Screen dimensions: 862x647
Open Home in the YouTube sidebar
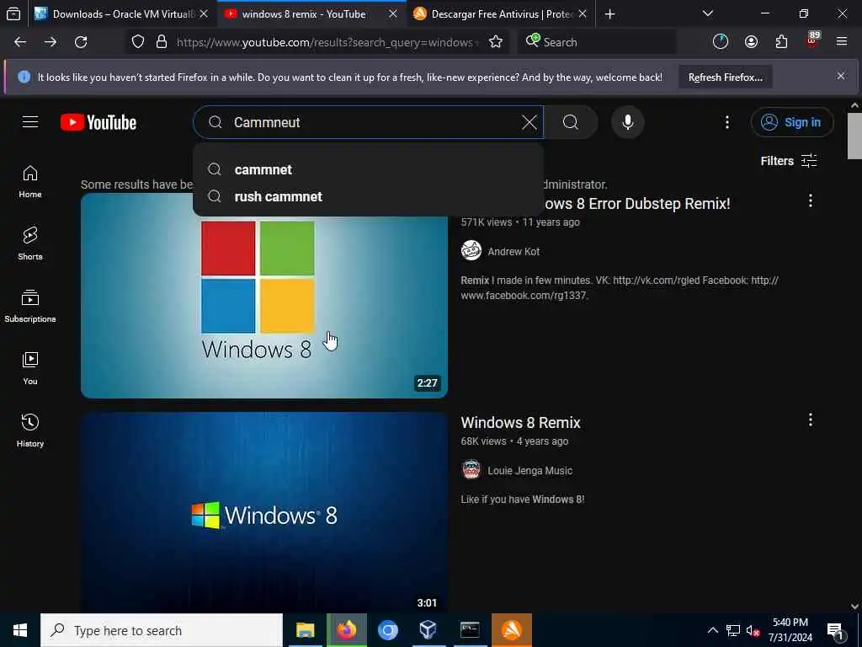point(30,182)
